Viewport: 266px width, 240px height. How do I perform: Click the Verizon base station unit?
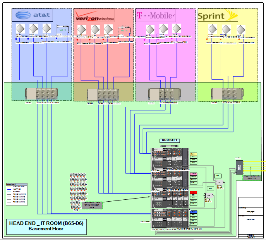[x=103, y=94]
